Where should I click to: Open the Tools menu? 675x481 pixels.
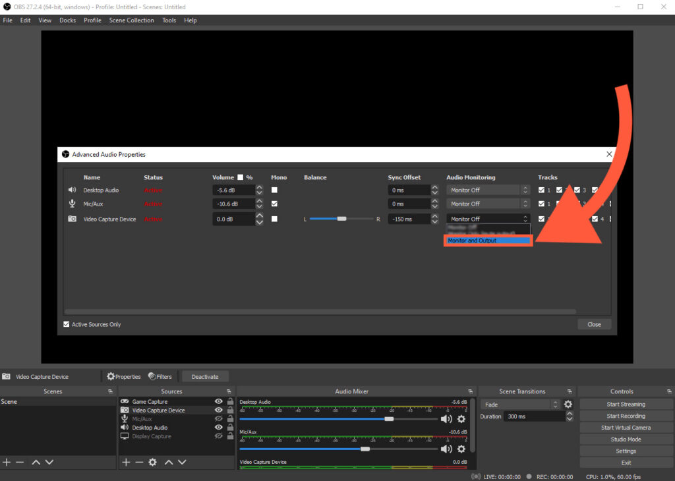point(169,20)
